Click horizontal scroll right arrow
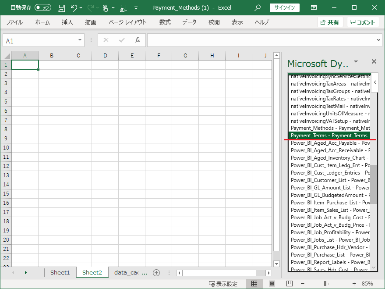The width and height of the screenshot is (385, 289). [x=268, y=273]
